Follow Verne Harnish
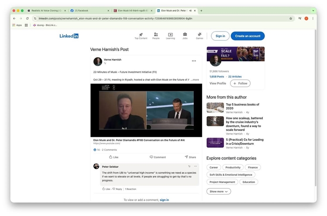 click(240, 83)
